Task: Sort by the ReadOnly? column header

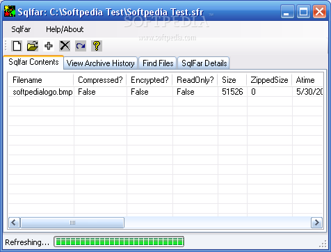Action: [195, 80]
